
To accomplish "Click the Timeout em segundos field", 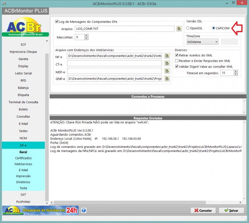I will [227, 73].
